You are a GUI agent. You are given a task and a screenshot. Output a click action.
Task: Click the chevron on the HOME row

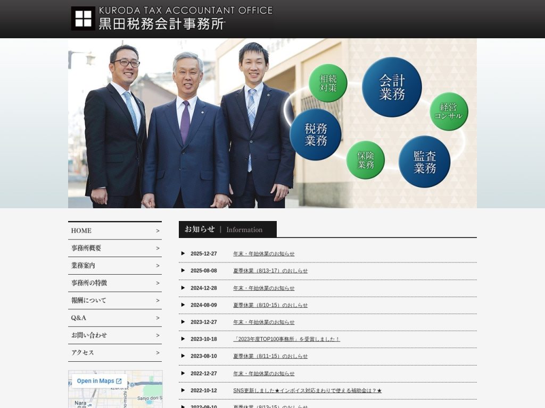pyautogui.click(x=158, y=231)
